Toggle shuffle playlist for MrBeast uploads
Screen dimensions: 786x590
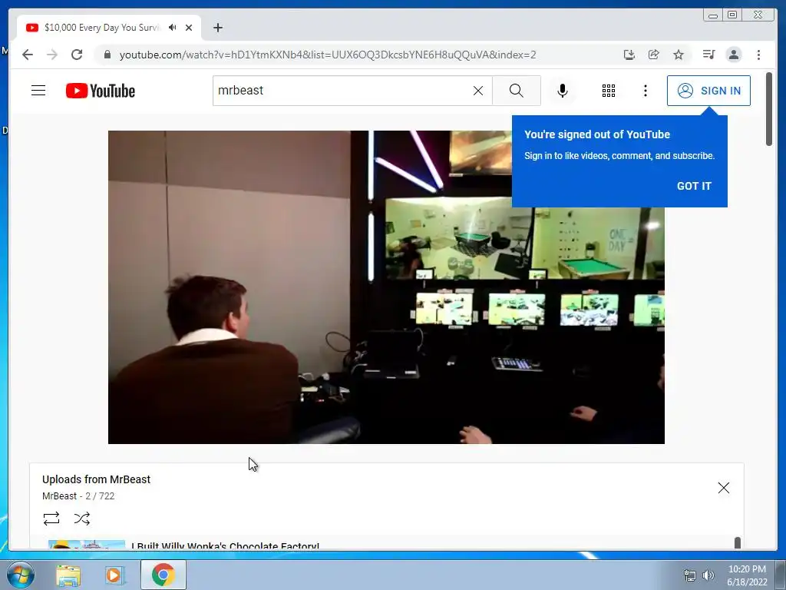click(x=81, y=519)
